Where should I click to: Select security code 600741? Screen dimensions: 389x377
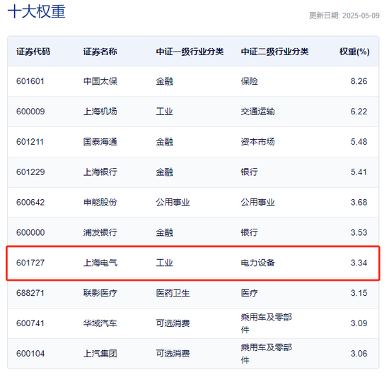(30, 323)
